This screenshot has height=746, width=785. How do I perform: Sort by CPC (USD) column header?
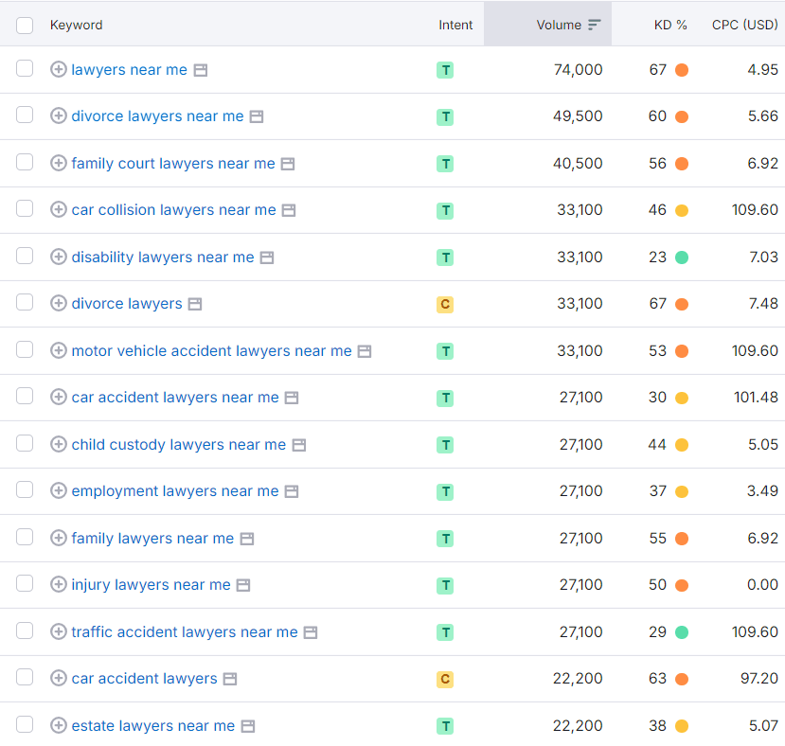pyautogui.click(x=745, y=25)
